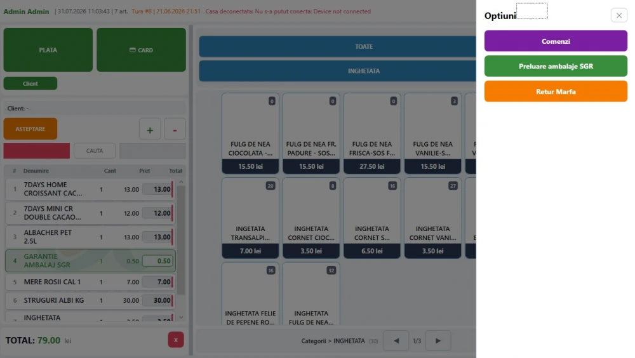
Task: Click Casa deconectata status message
Action: point(288,11)
